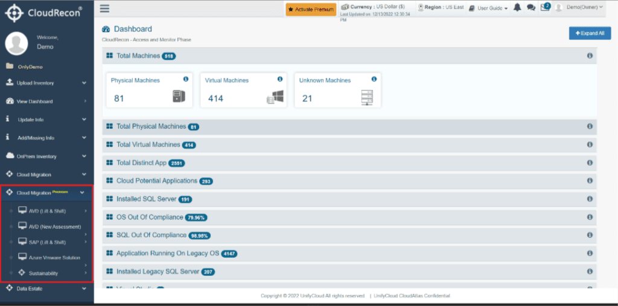
Task: Click info icon for Total Physical Machines
Action: [x=590, y=126]
